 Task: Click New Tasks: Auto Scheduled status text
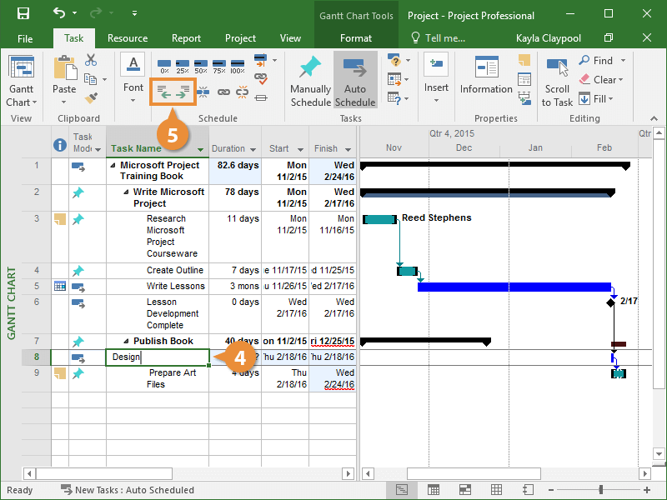tap(133, 490)
